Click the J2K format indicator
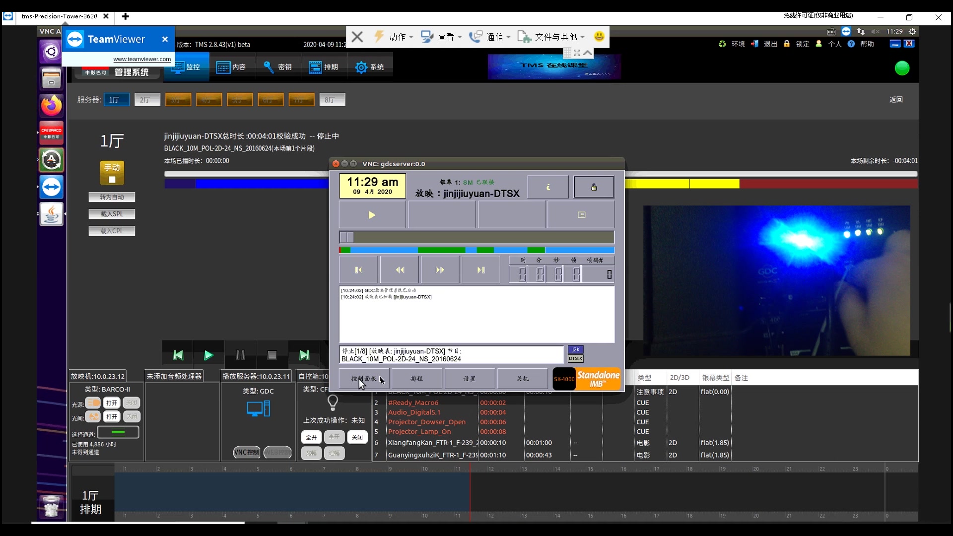This screenshot has height=536, width=953. pyautogui.click(x=575, y=349)
